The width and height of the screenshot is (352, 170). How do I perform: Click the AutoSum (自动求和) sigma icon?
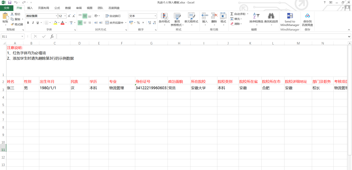point(232,14)
